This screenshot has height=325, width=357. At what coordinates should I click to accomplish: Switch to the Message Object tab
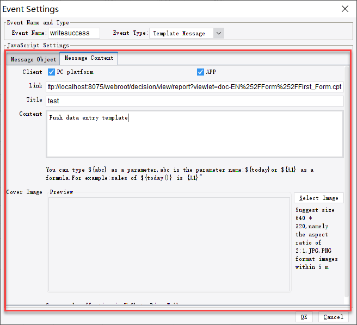pyautogui.click(x=33, y=59)
